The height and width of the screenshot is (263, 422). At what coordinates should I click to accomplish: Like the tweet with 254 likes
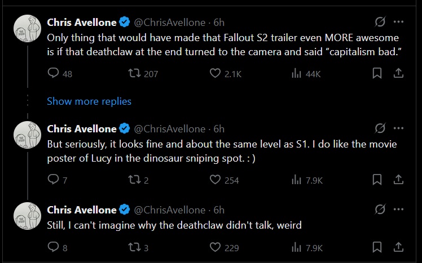click(215, 180)
